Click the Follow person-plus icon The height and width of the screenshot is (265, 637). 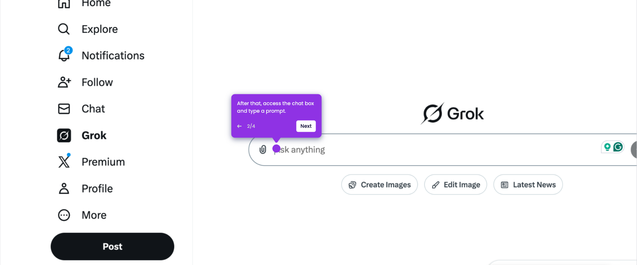[65, 82]
